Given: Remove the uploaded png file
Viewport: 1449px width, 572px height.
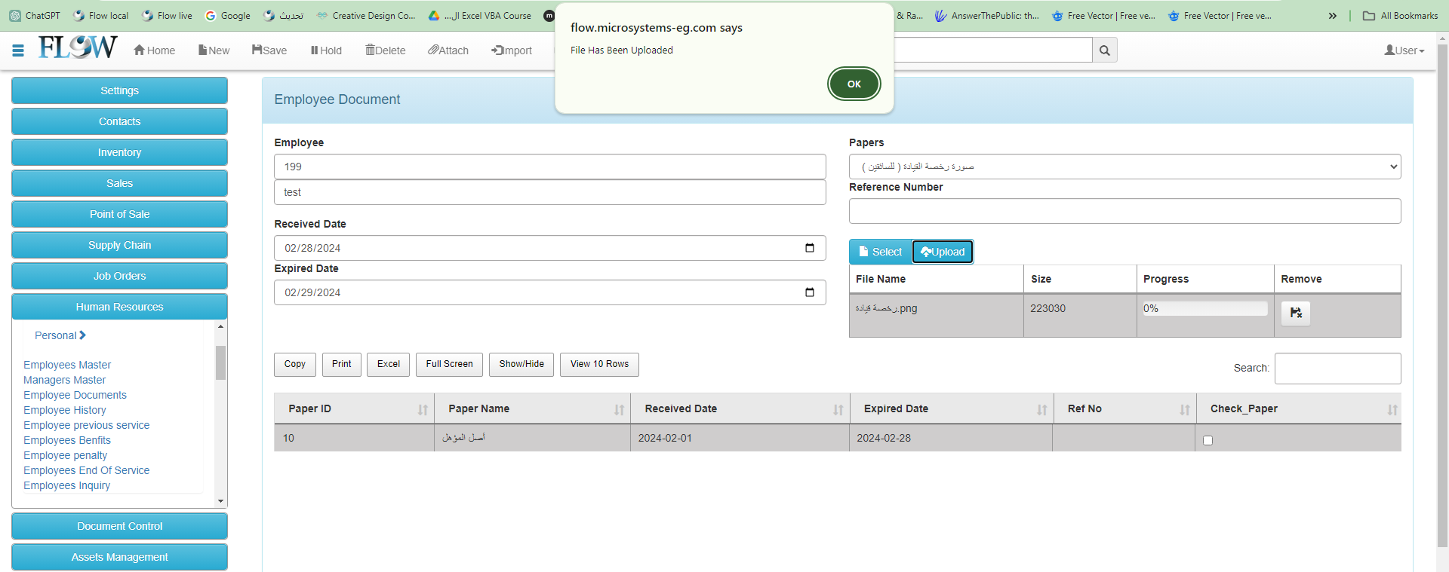Looking at the screenshot, I should [x=1295, y=313].
